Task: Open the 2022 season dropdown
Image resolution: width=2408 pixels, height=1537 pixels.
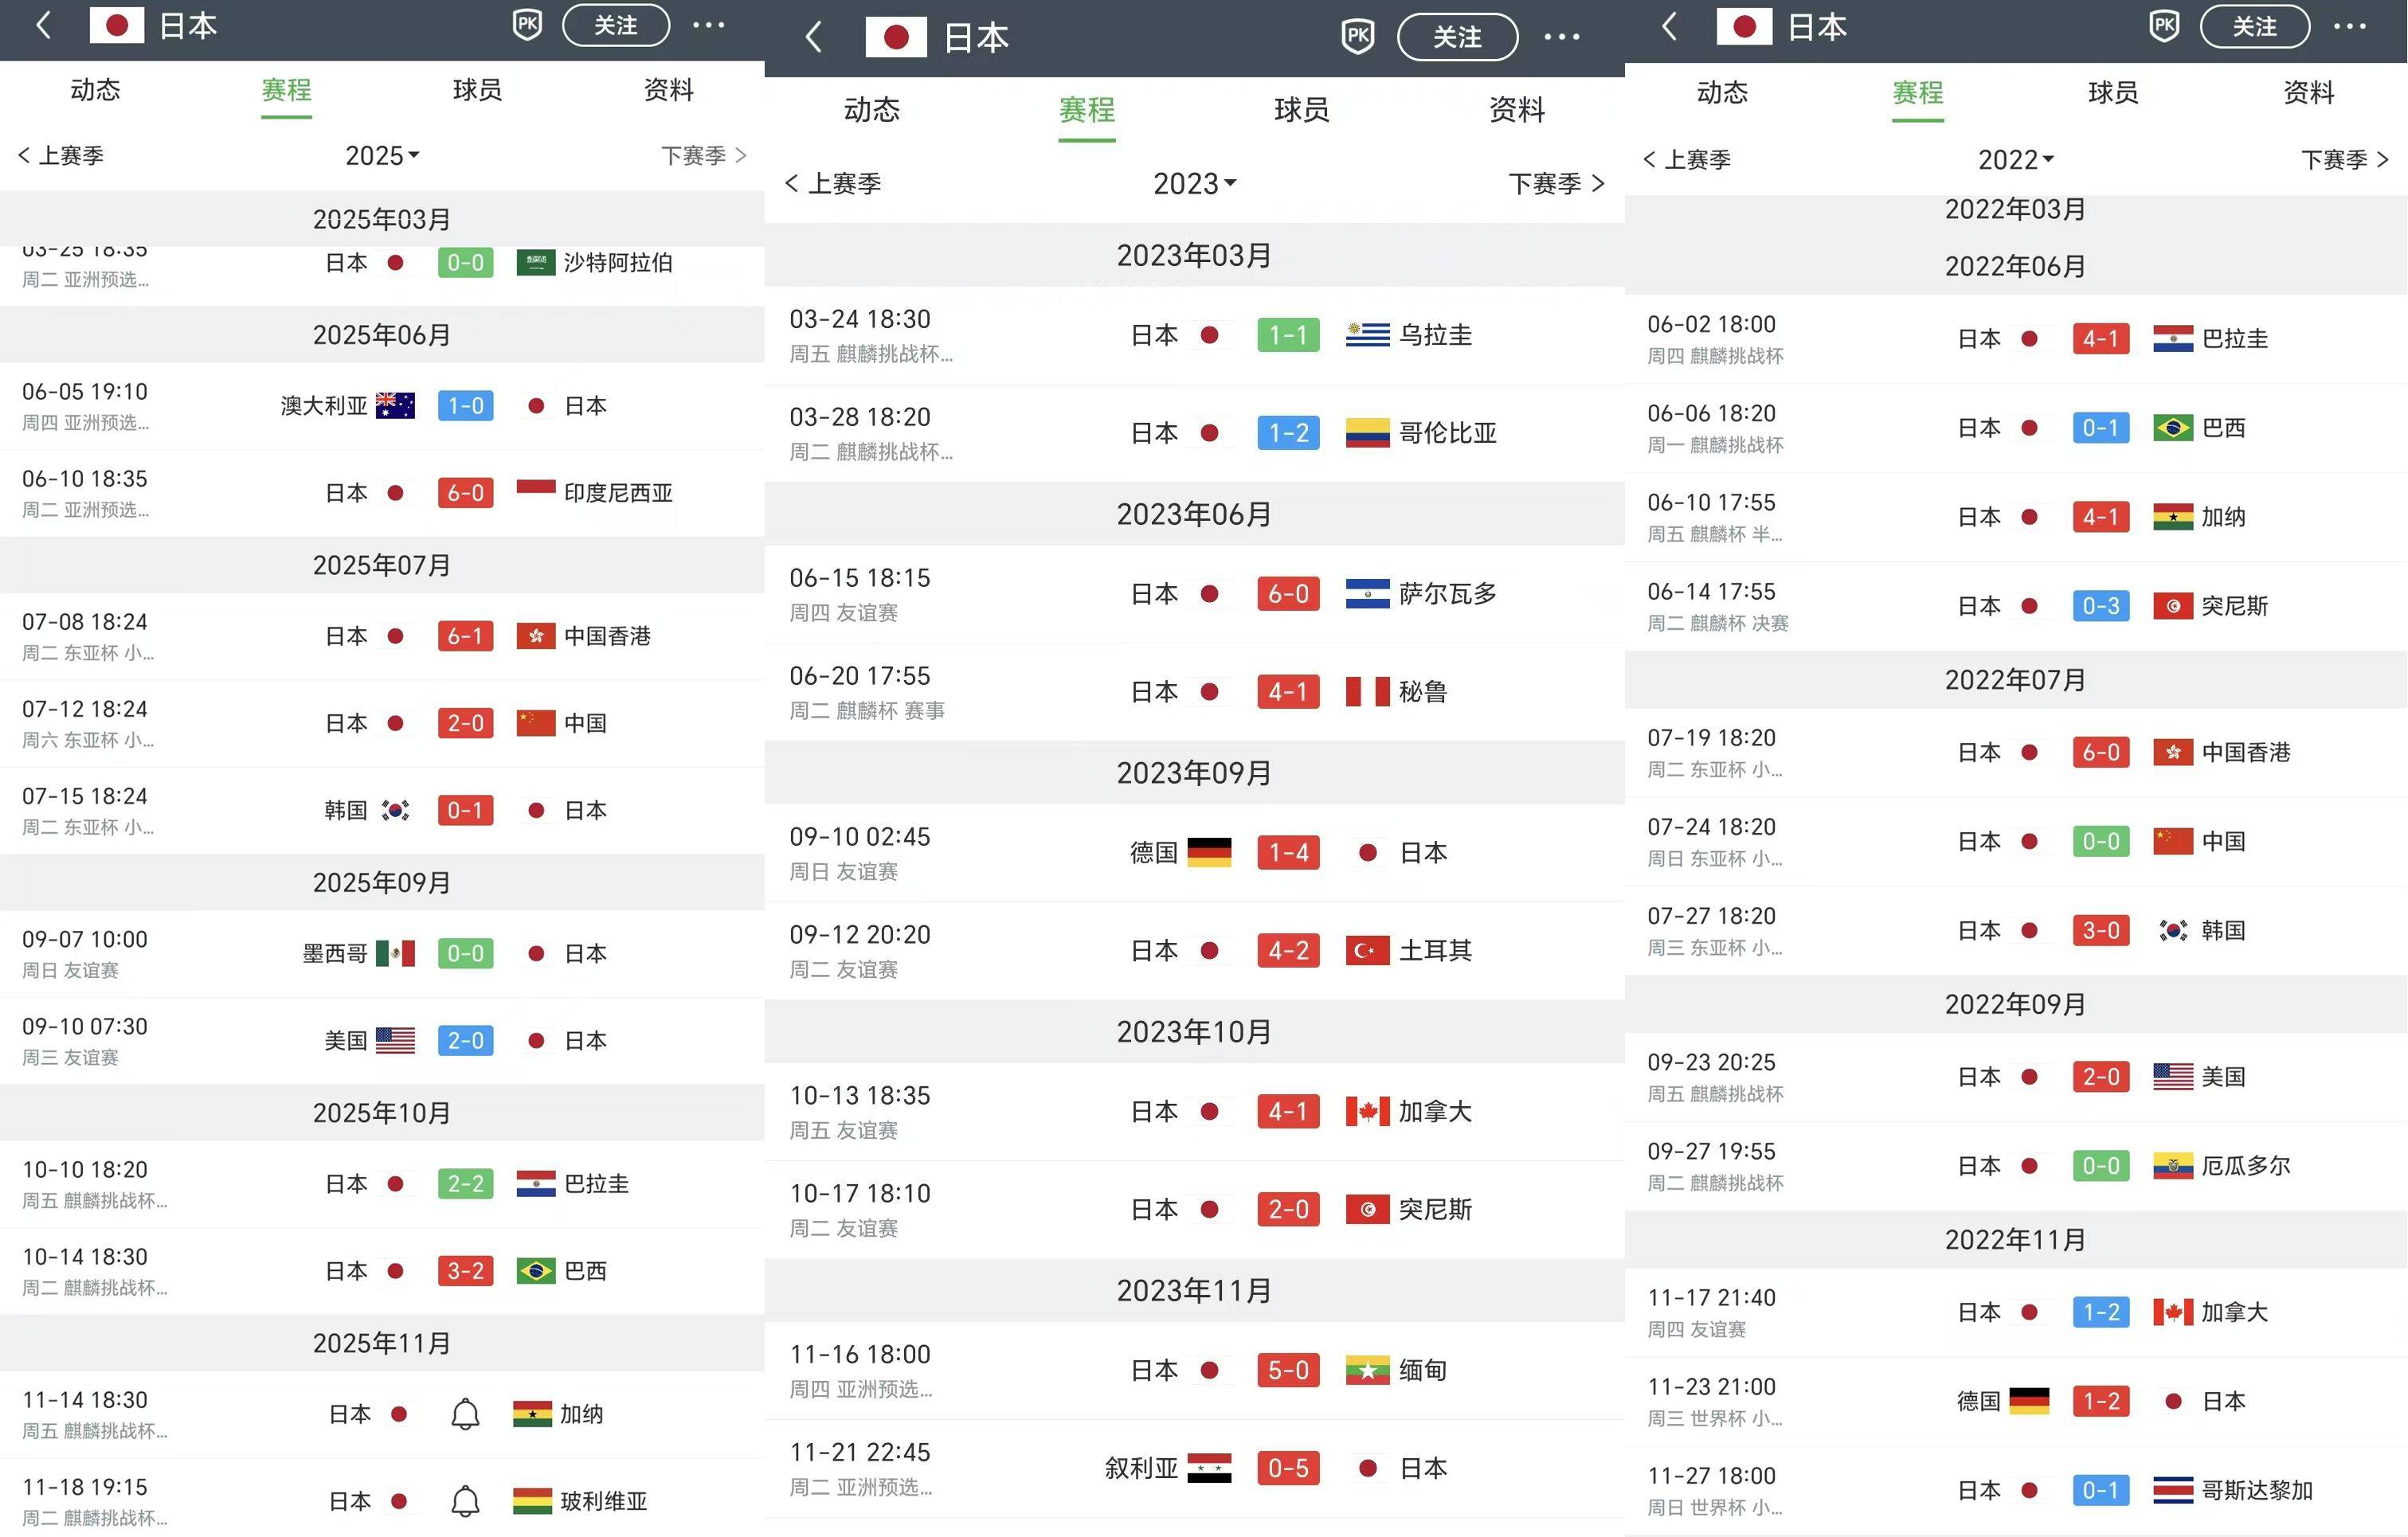Action: click(2015, 160)
